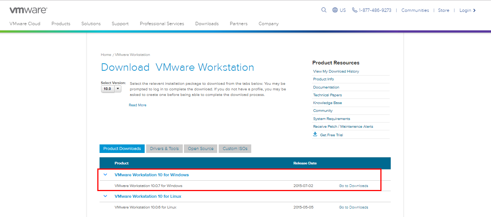The width and height of the screenshot is (491, 217).
Task: Open the Partners menu
Action: (x=239, y=24)
